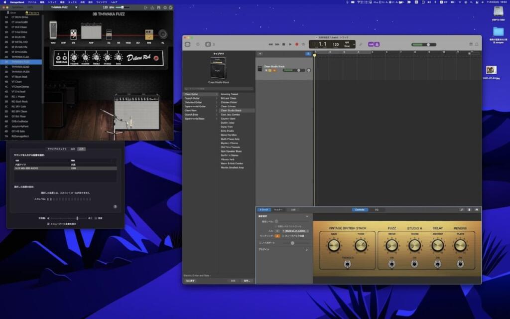Viewport: 510px width, 319px height.
Task: Switch to the Track tab in Smart Controls
Action: pos(264,210)
